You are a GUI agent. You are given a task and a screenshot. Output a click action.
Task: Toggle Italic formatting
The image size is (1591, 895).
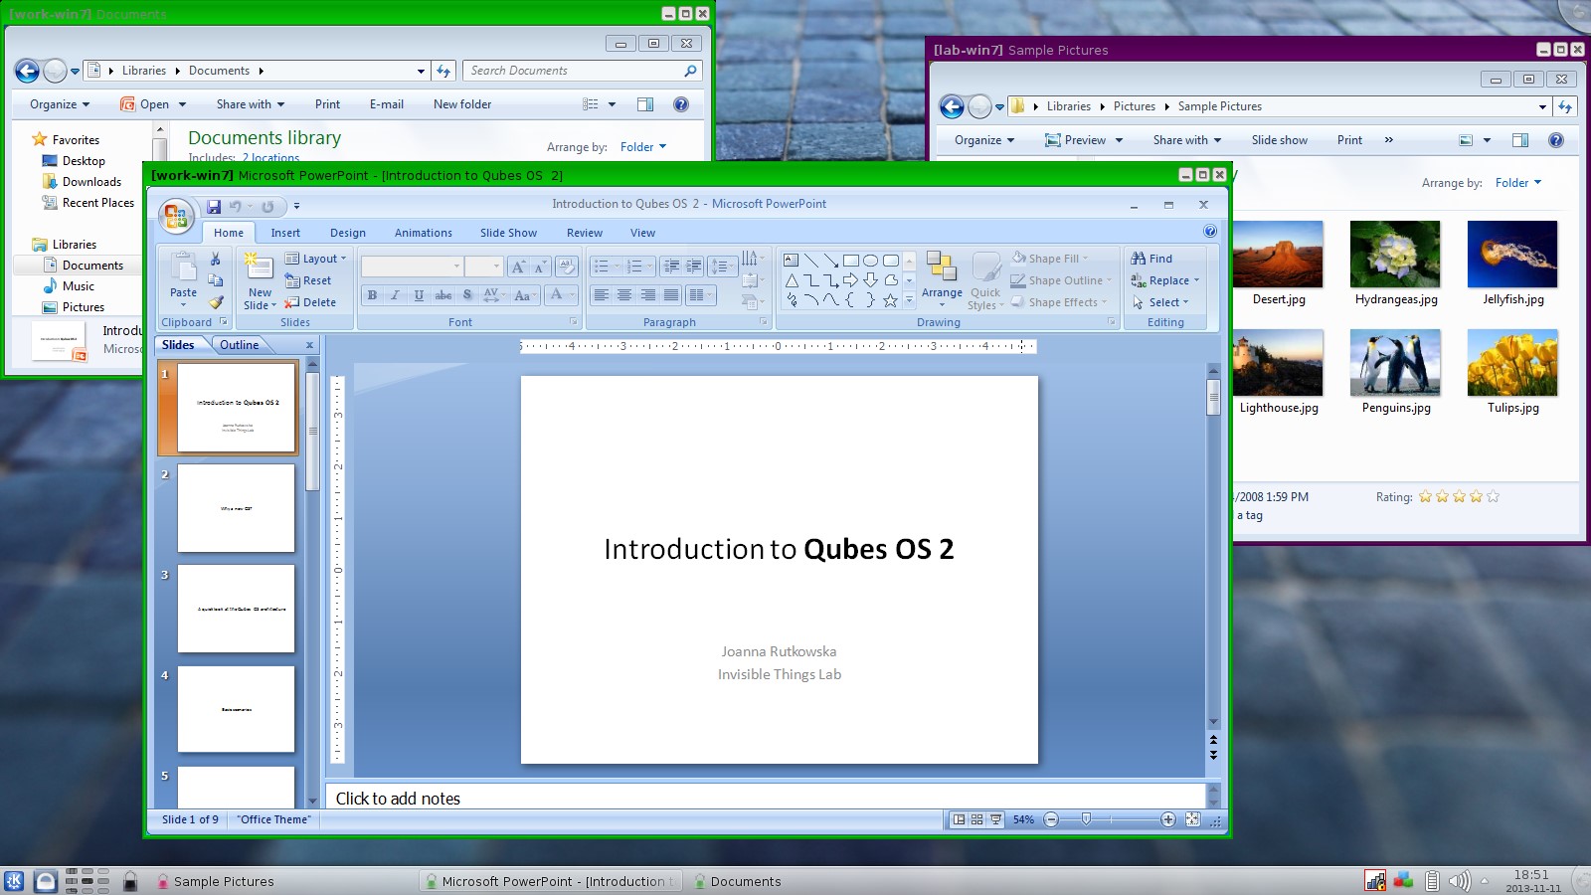click(394, 295)
